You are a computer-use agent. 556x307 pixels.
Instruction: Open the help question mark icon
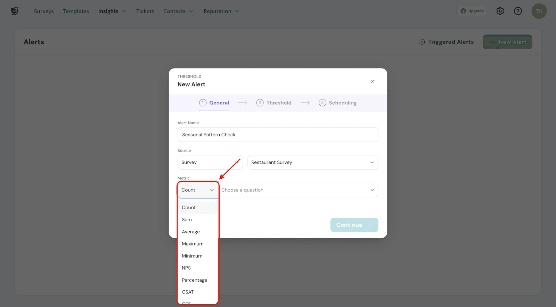click(x=518, y=11)
